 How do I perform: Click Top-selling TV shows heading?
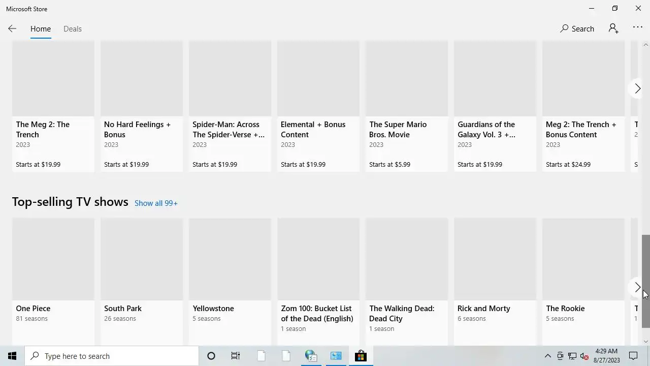click(x=70, y=202)
